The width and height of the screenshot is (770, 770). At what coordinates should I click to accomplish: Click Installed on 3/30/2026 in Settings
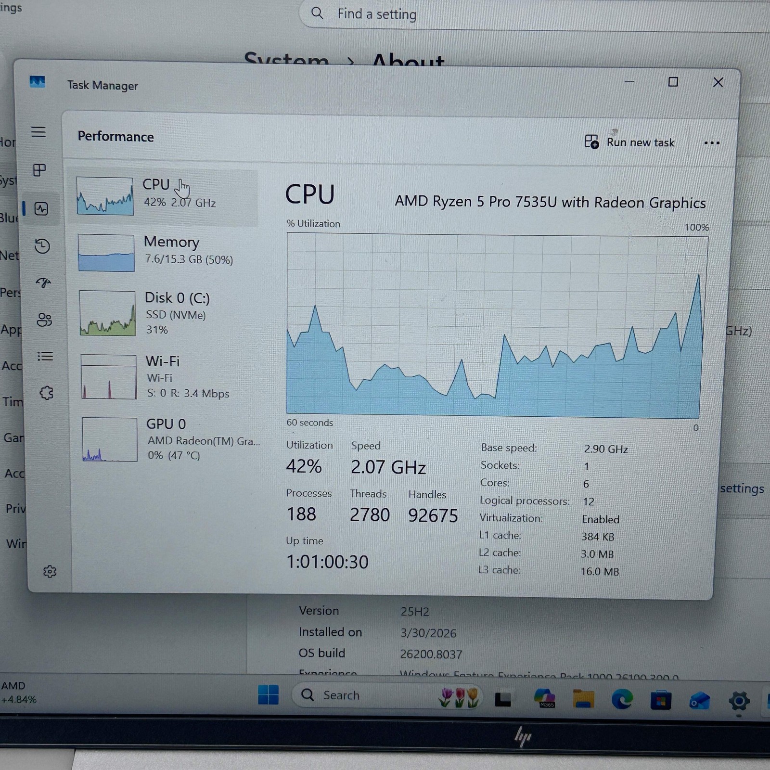[x=428, y=633]
